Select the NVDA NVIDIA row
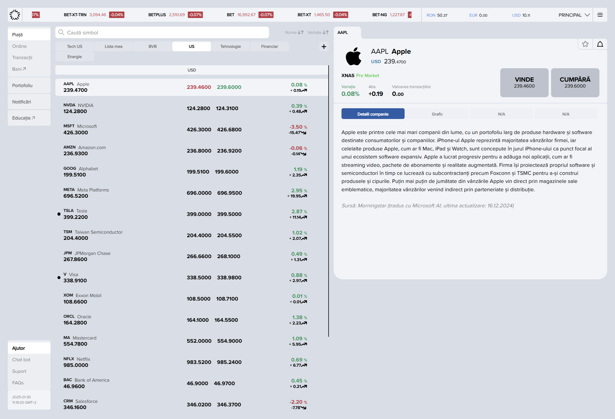The image size is (615, 419). coord(192,108)
